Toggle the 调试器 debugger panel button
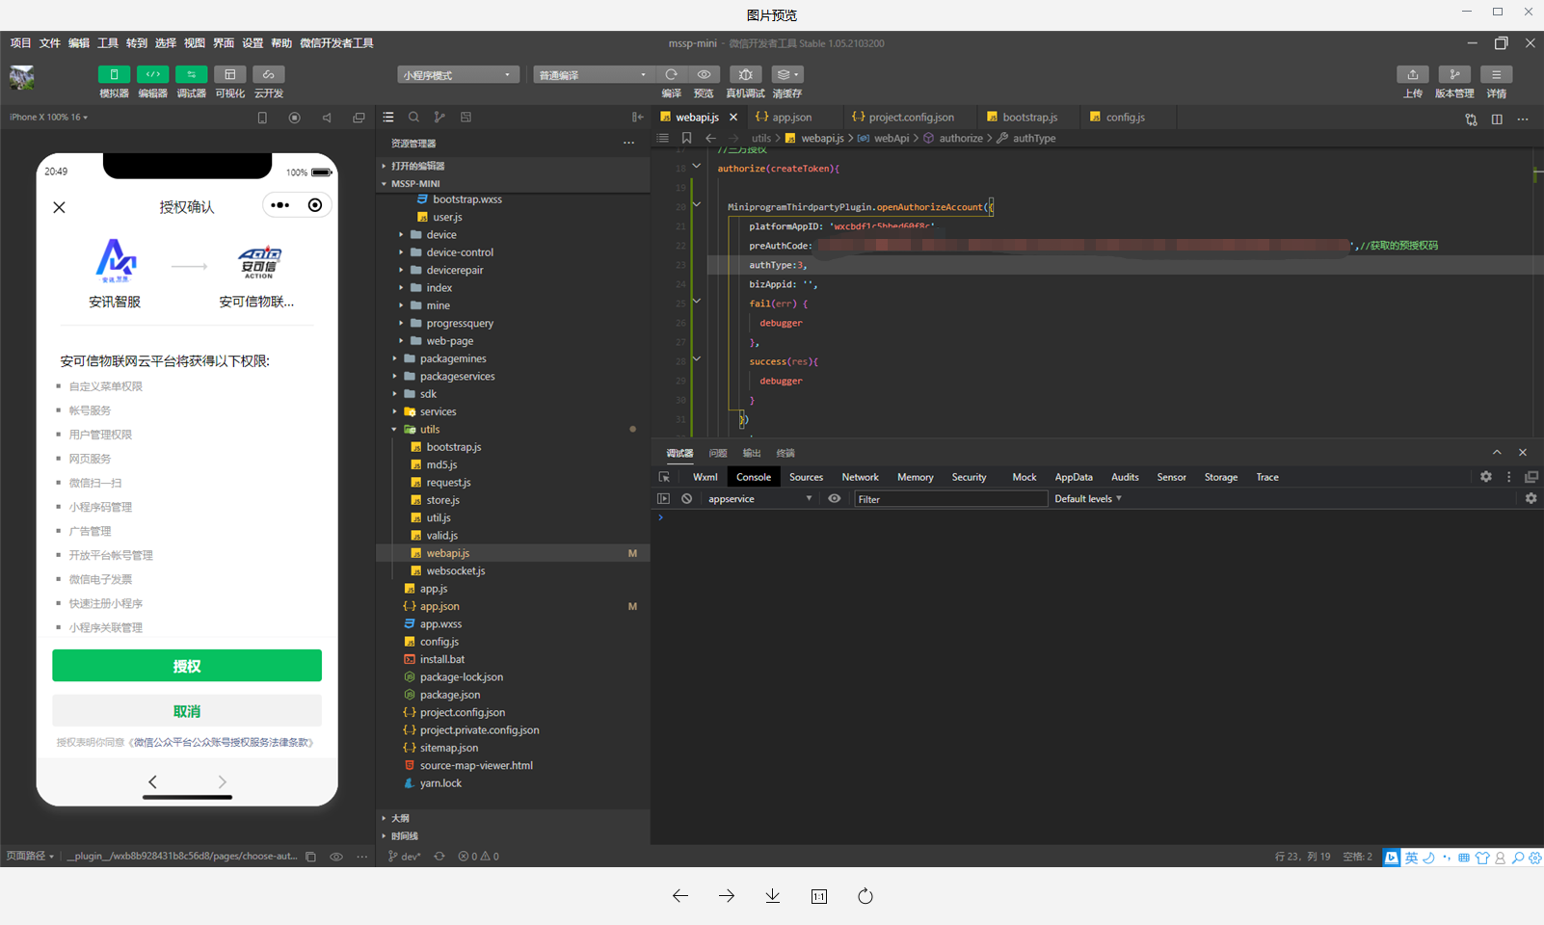The image size is (1544, 925). pyautogui.click(x=191, y=74)
